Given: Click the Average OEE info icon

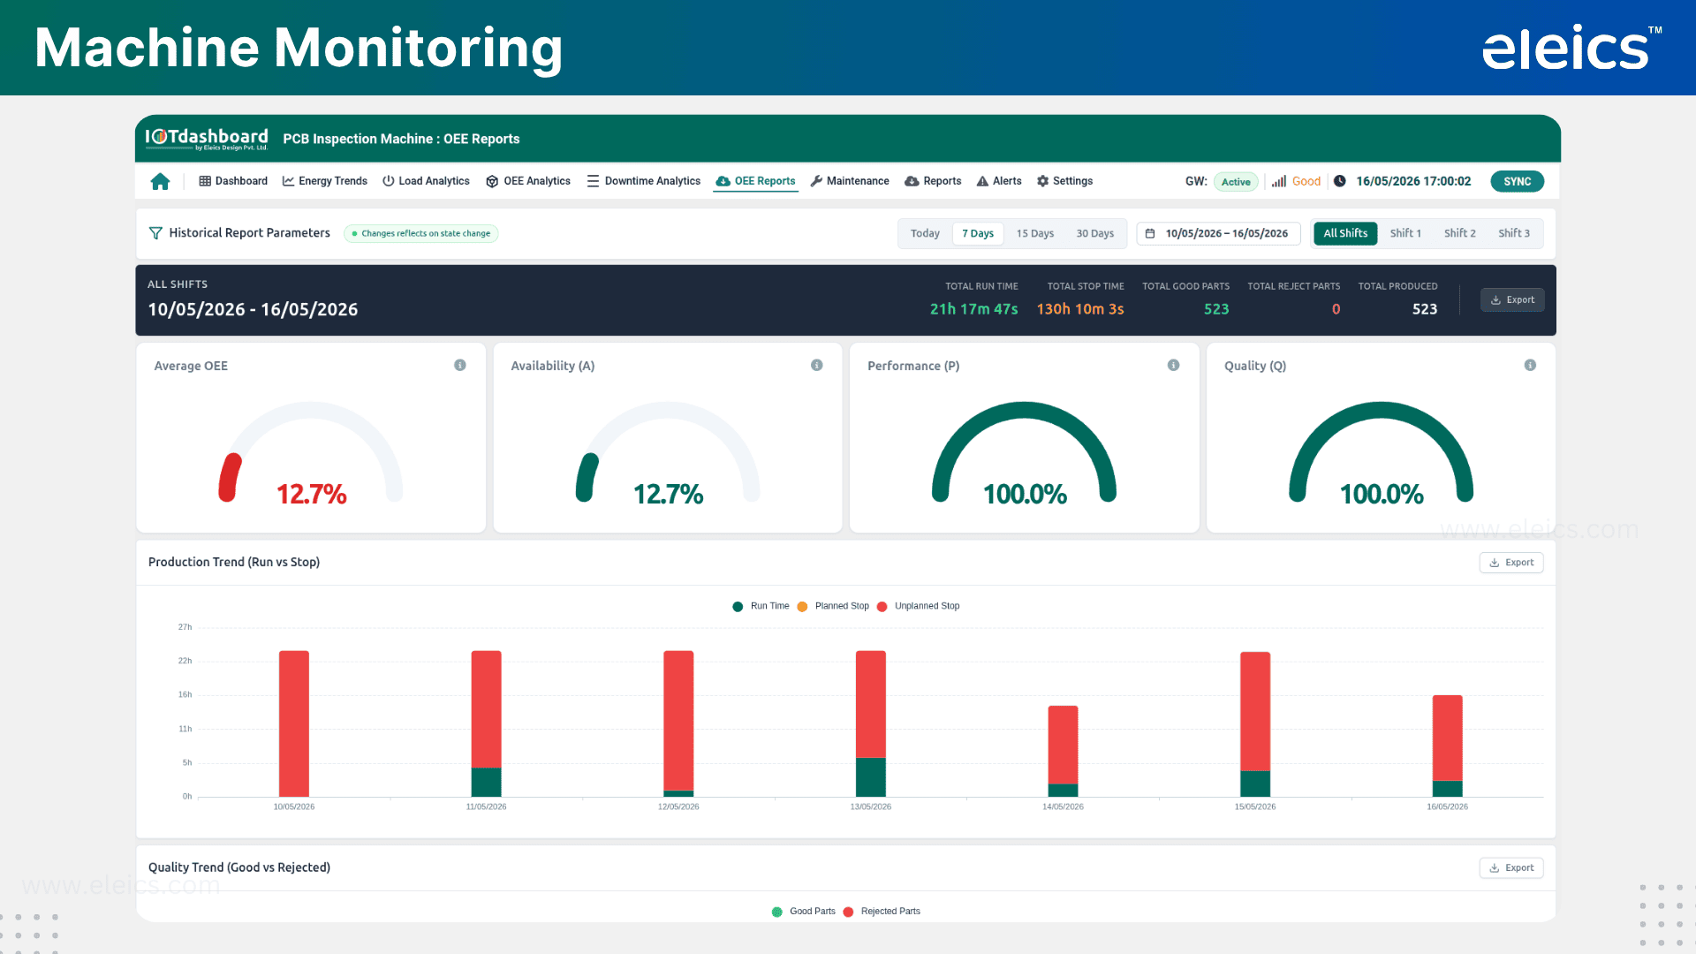Looking at the screenshot, I should [x=460, y=365].
